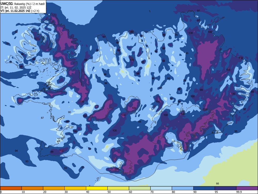Screen dimensions: 258x194
Task: Click the '87' humidity value on the map
Action: pyautogui.click(x=42, y=118)
